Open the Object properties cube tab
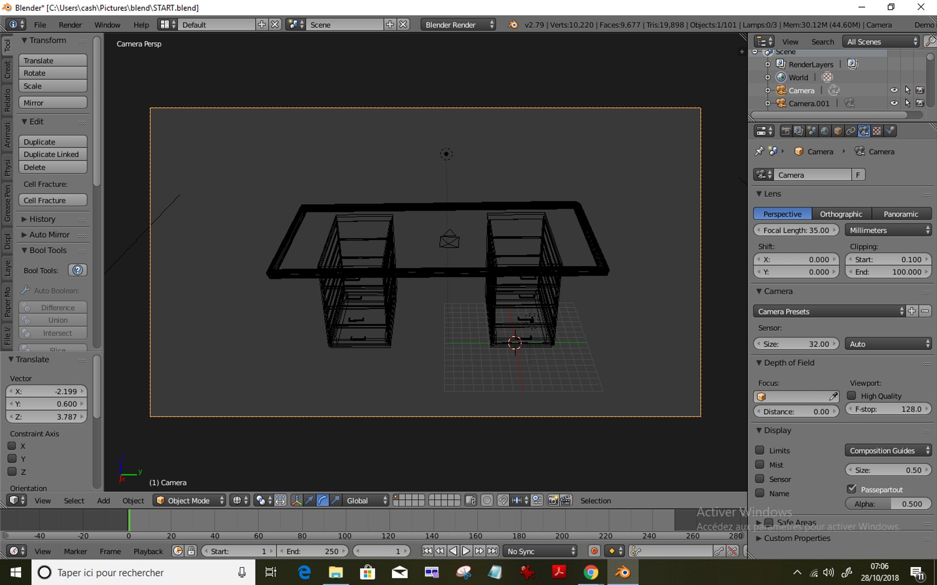 pyautogui.click(x=838, y=131)
